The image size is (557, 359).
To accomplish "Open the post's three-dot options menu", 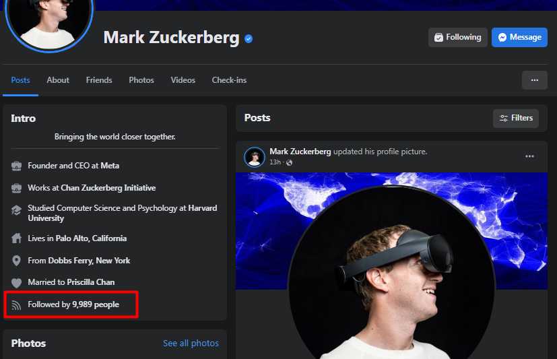I will (x=529, y=156).
